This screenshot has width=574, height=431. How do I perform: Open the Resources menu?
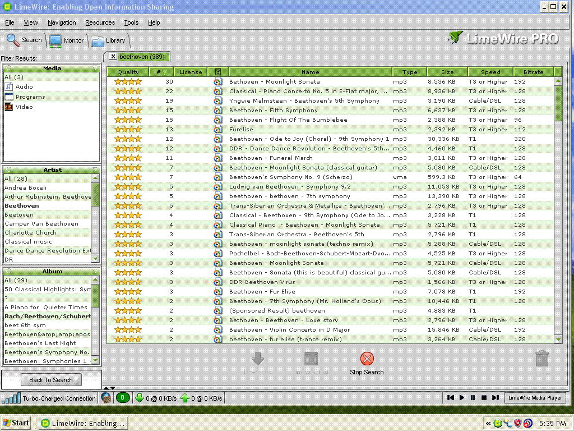tap(100, 22)
